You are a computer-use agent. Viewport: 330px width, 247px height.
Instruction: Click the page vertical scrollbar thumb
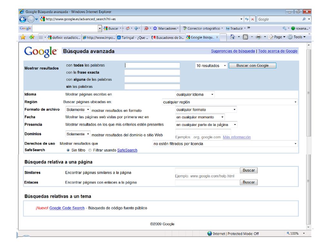pyautogui.click(x=308, y=93)
